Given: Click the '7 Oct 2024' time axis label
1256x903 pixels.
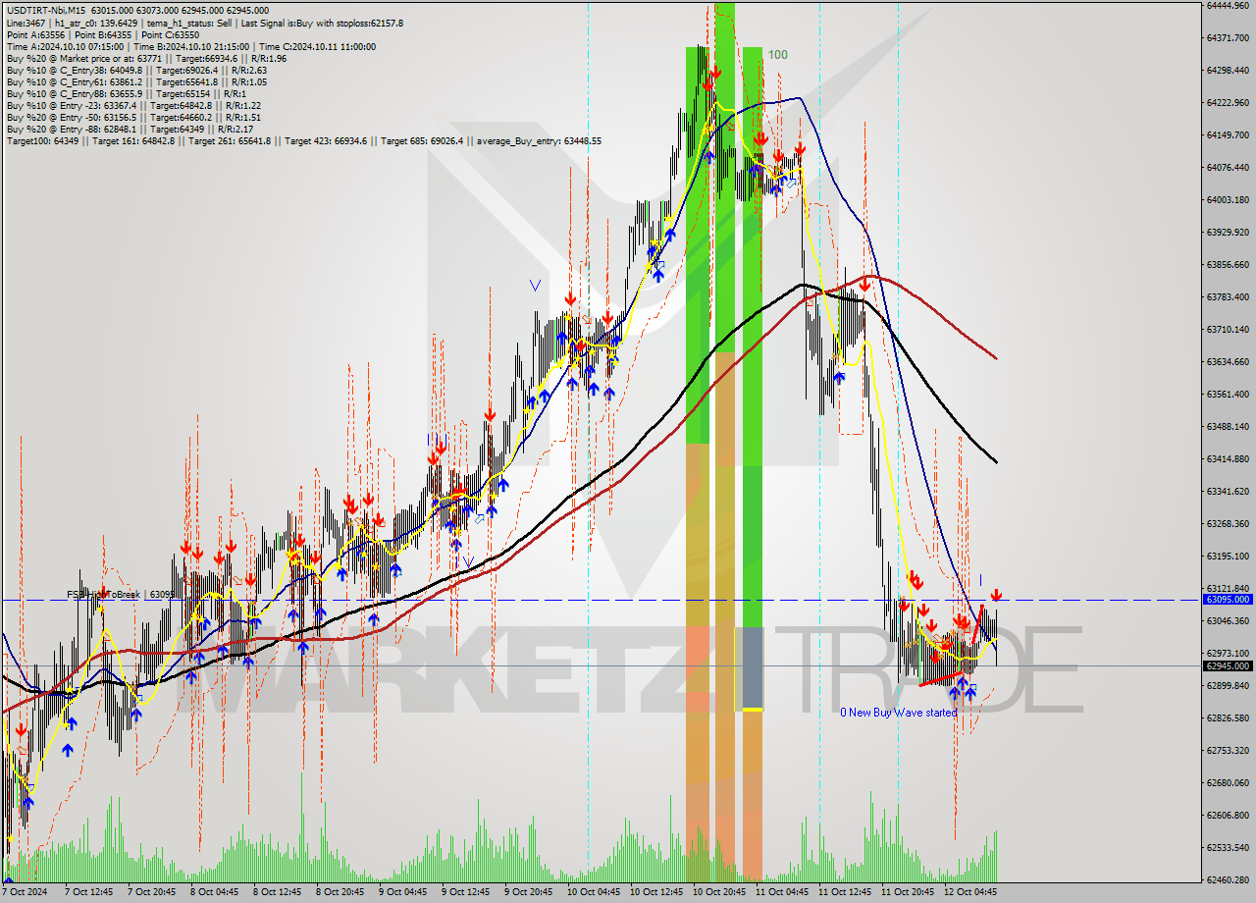Looking at the screenshot, I should (x=24, y=892).
